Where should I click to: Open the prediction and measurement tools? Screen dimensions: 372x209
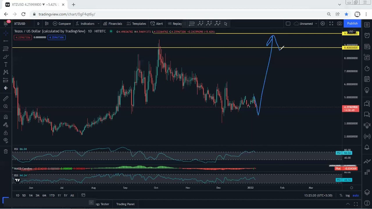6,80
